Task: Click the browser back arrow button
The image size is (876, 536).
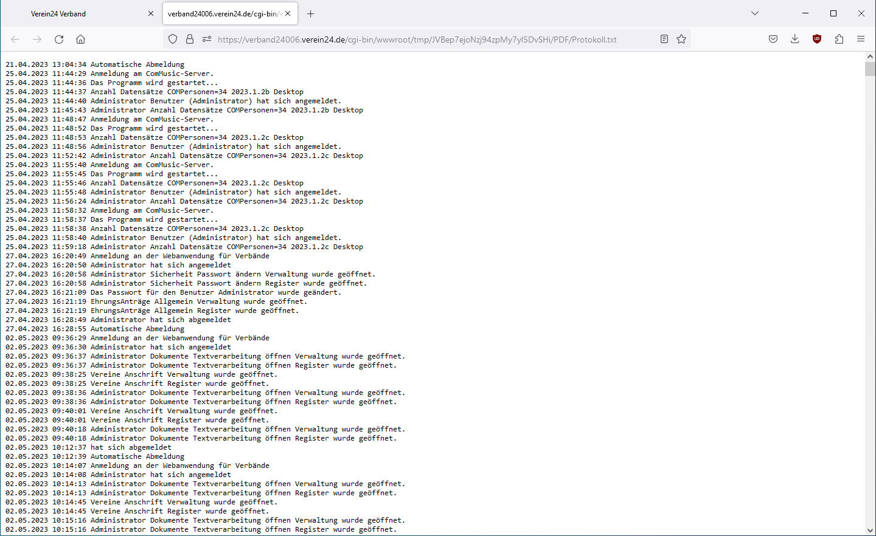Action: 15,40
